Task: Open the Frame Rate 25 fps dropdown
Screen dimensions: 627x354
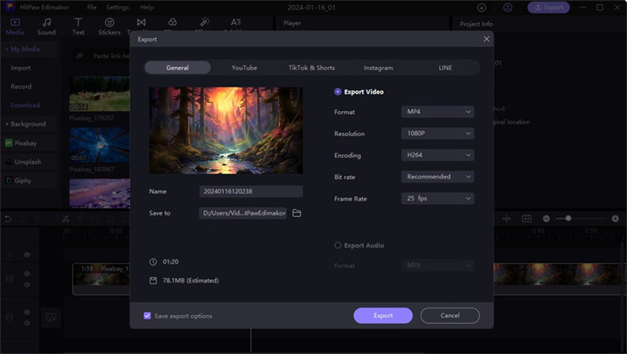Action: 437,199
